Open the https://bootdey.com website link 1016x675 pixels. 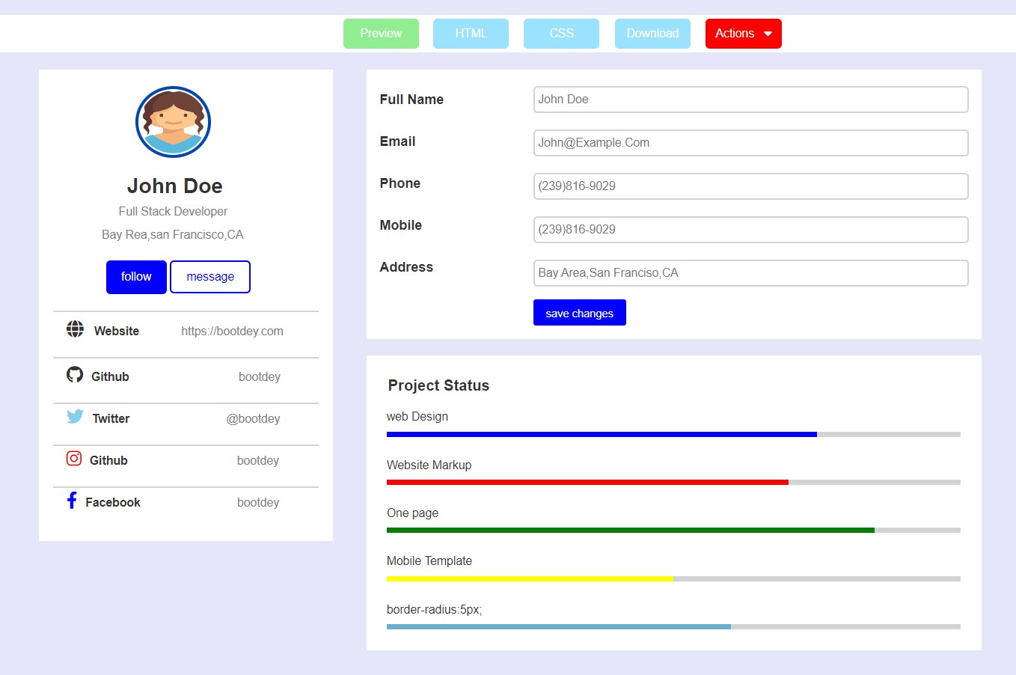point(232,331)
